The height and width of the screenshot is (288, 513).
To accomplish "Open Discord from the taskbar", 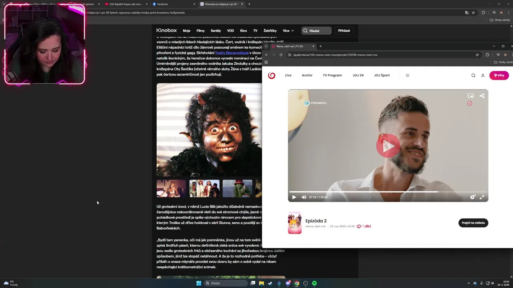I will click(288, 283).
